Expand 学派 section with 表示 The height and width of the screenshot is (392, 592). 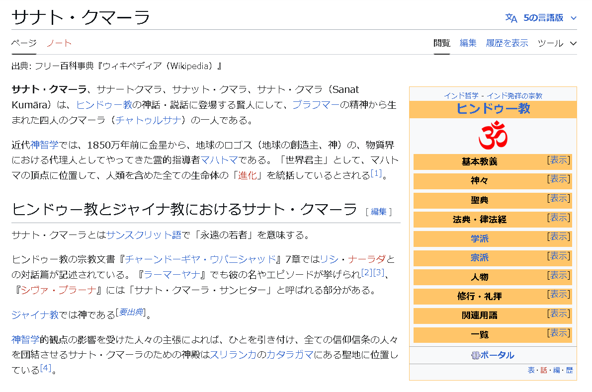pyautogui.click(x=559, y=236)
